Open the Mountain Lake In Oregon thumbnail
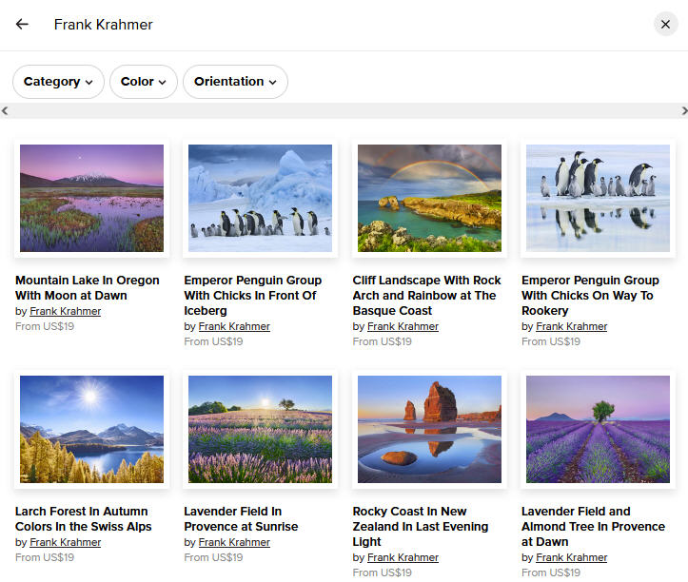The width and height of the screenshot is (688, 582). point(91,198)
